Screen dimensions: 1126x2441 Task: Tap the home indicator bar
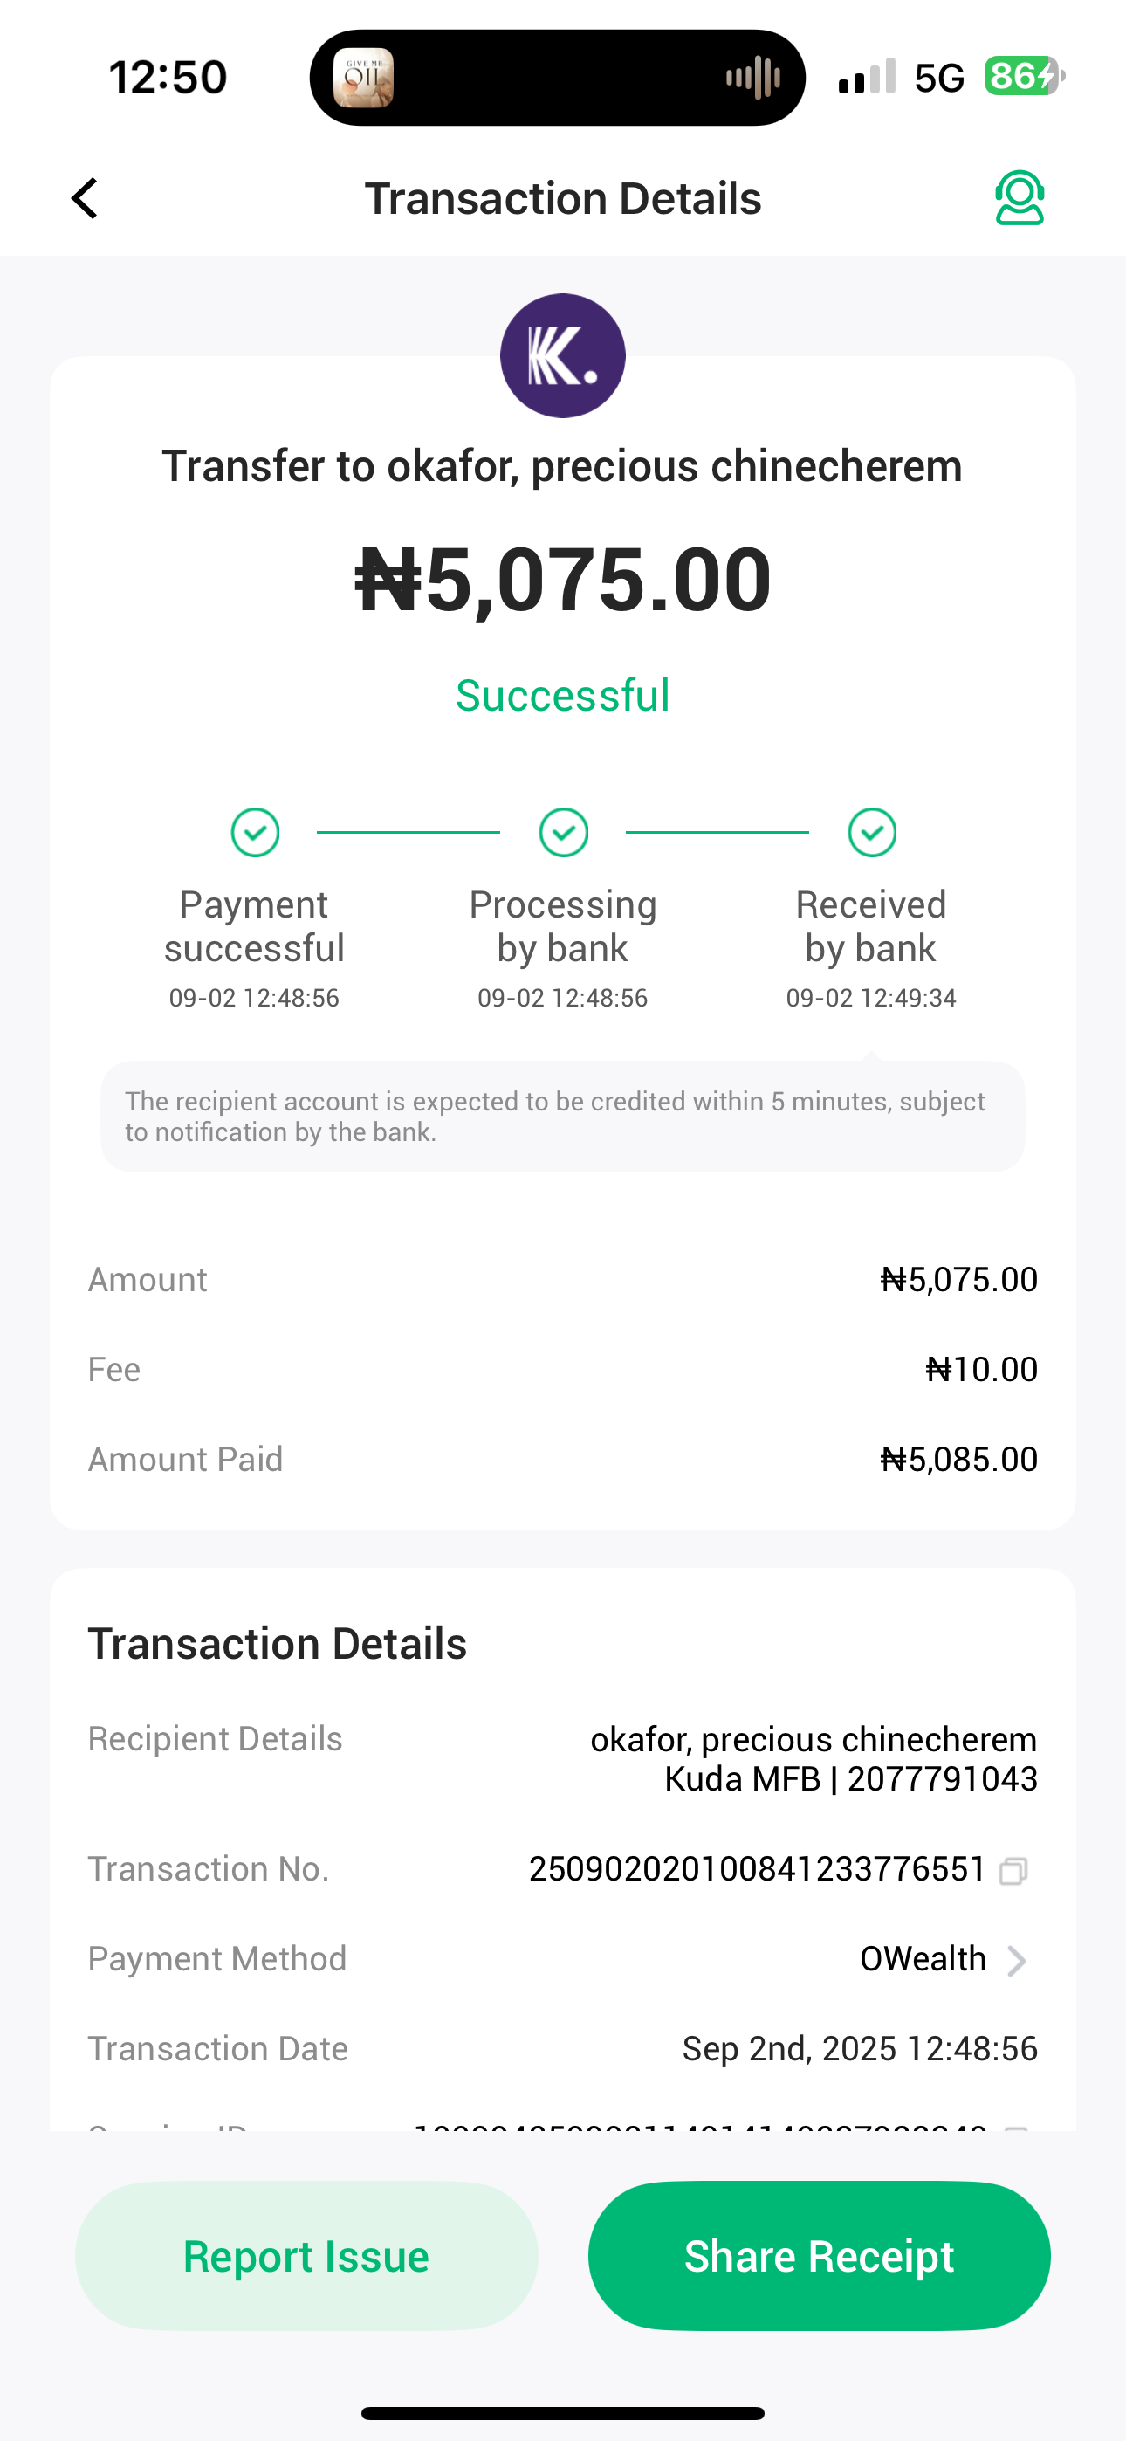563,2412
